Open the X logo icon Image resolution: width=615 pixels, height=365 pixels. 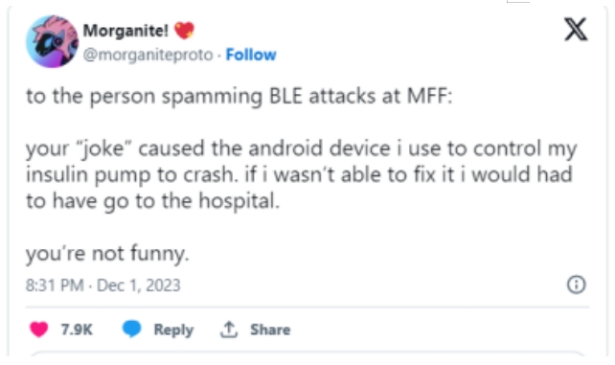tap(576, 30)
